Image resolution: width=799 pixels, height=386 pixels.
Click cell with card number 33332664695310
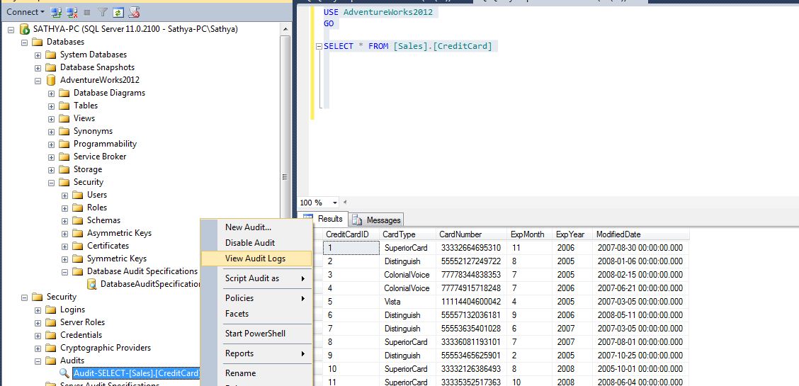[471, 248]
